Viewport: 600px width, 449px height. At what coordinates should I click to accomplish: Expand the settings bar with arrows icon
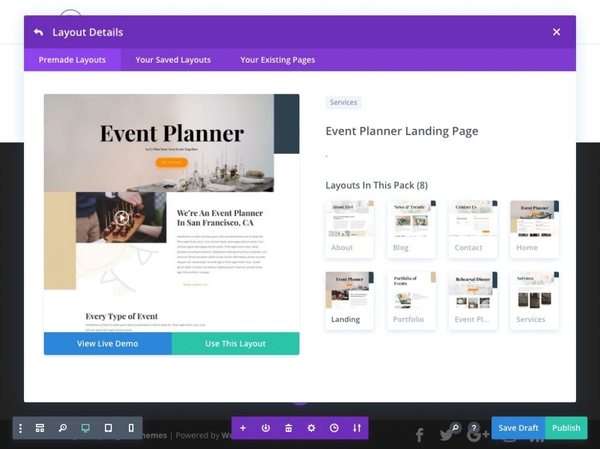click(x=357, y=428)
